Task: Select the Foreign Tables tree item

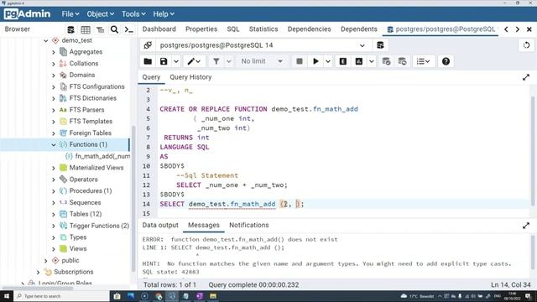Action: [90, 133]
